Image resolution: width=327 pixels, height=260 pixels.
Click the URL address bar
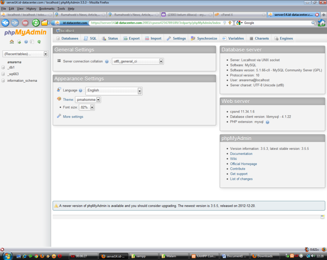tap(156, 23)
